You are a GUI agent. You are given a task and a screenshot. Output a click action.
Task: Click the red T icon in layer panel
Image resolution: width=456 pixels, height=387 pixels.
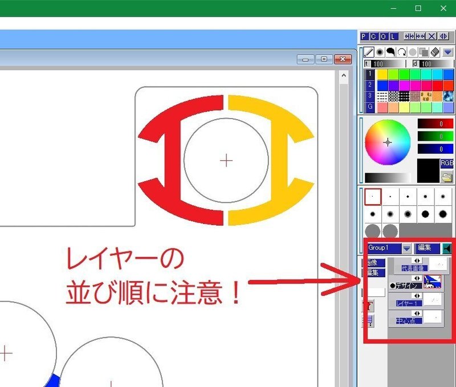pos(369,306)
